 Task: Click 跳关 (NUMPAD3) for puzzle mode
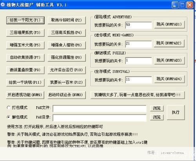[169, 61]
